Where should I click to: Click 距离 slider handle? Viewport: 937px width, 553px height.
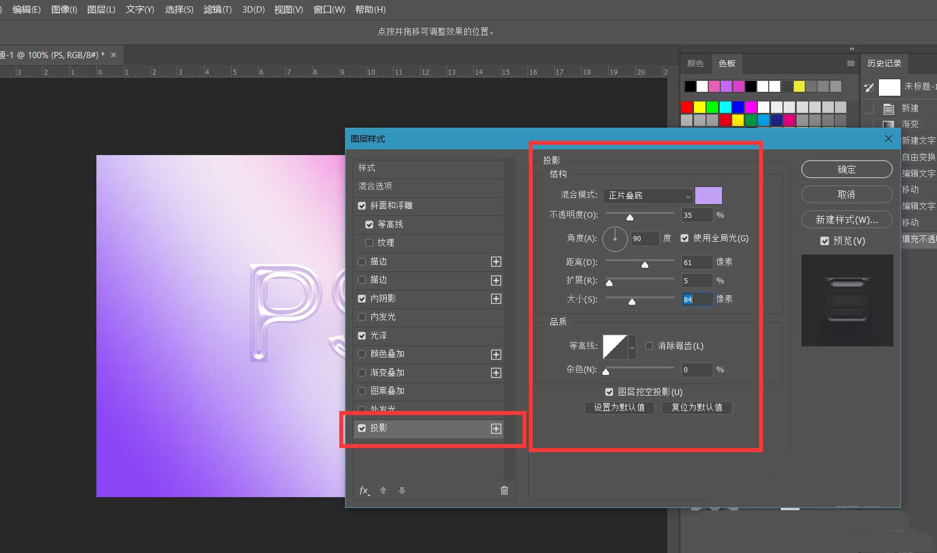pos(645,265)
